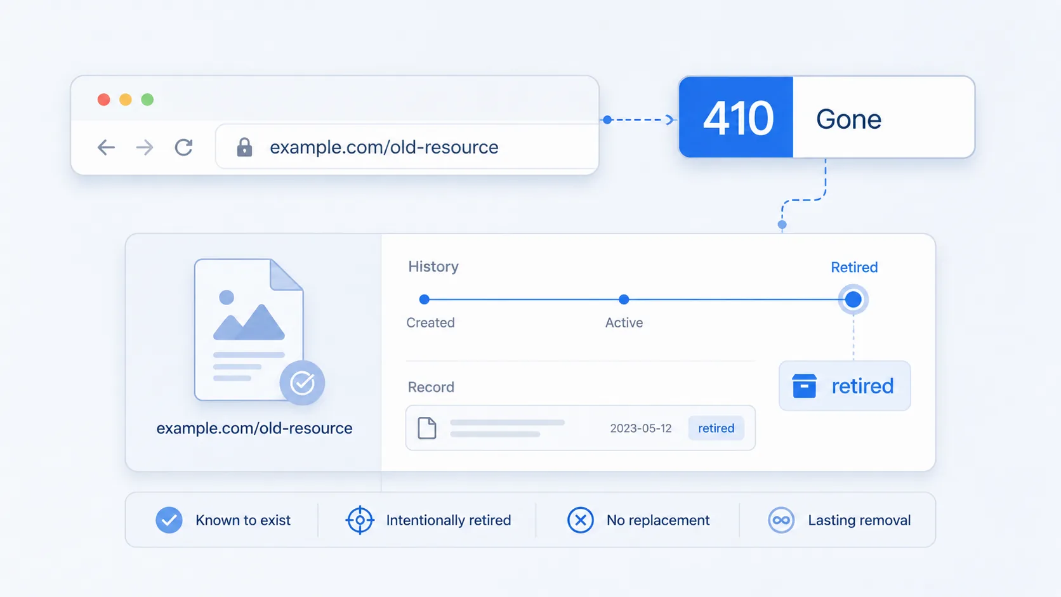Select the Retired marker on the timeline

853,299
